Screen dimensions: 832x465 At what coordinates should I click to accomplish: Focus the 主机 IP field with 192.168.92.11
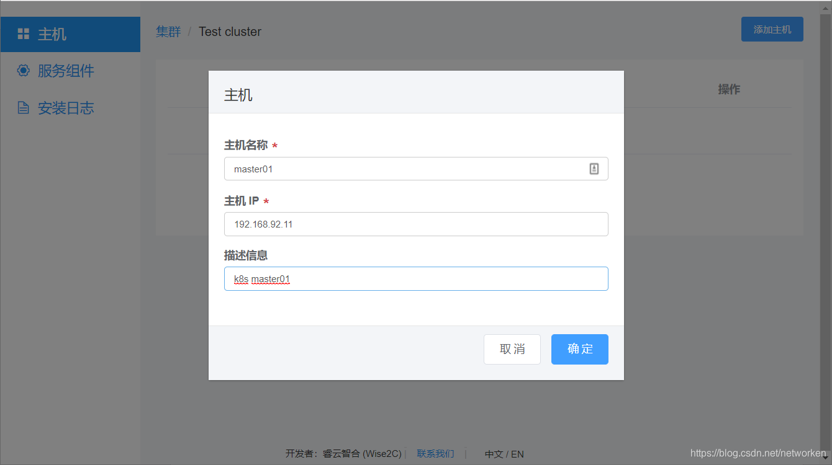click(x=416, y=224)
